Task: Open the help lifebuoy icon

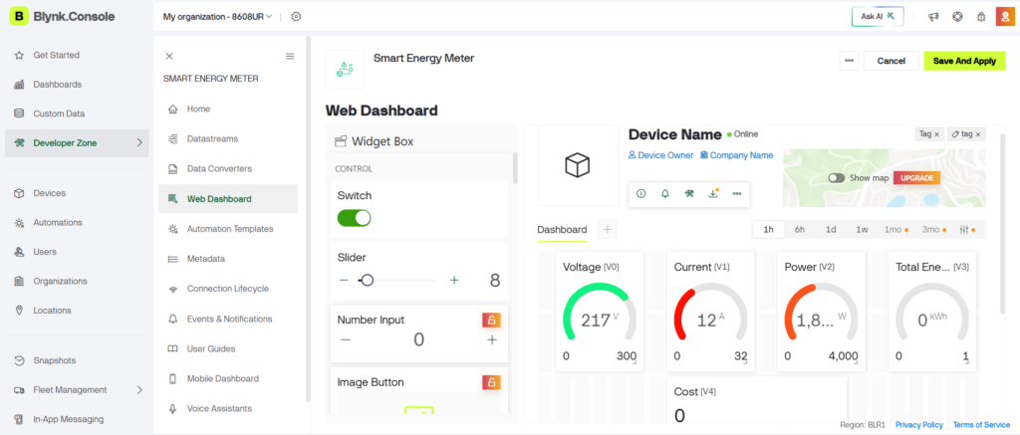Action: [957, 17]
